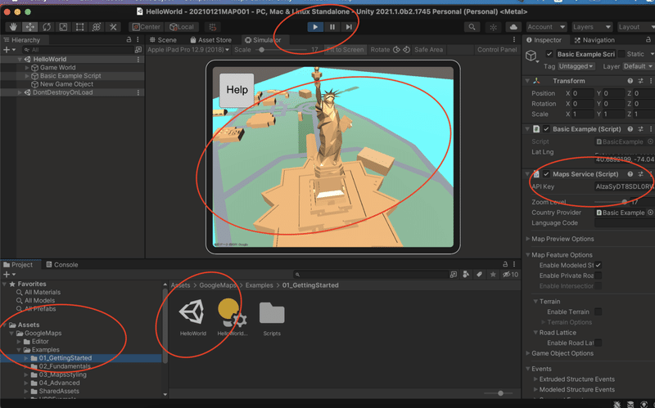Select the Move tool
The image size is (655, 408).
click(x=30, y=27)
